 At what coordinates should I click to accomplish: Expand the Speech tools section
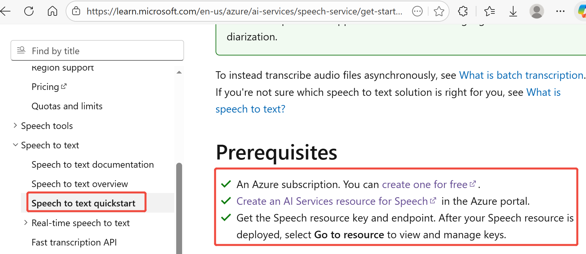coord(15,125)
